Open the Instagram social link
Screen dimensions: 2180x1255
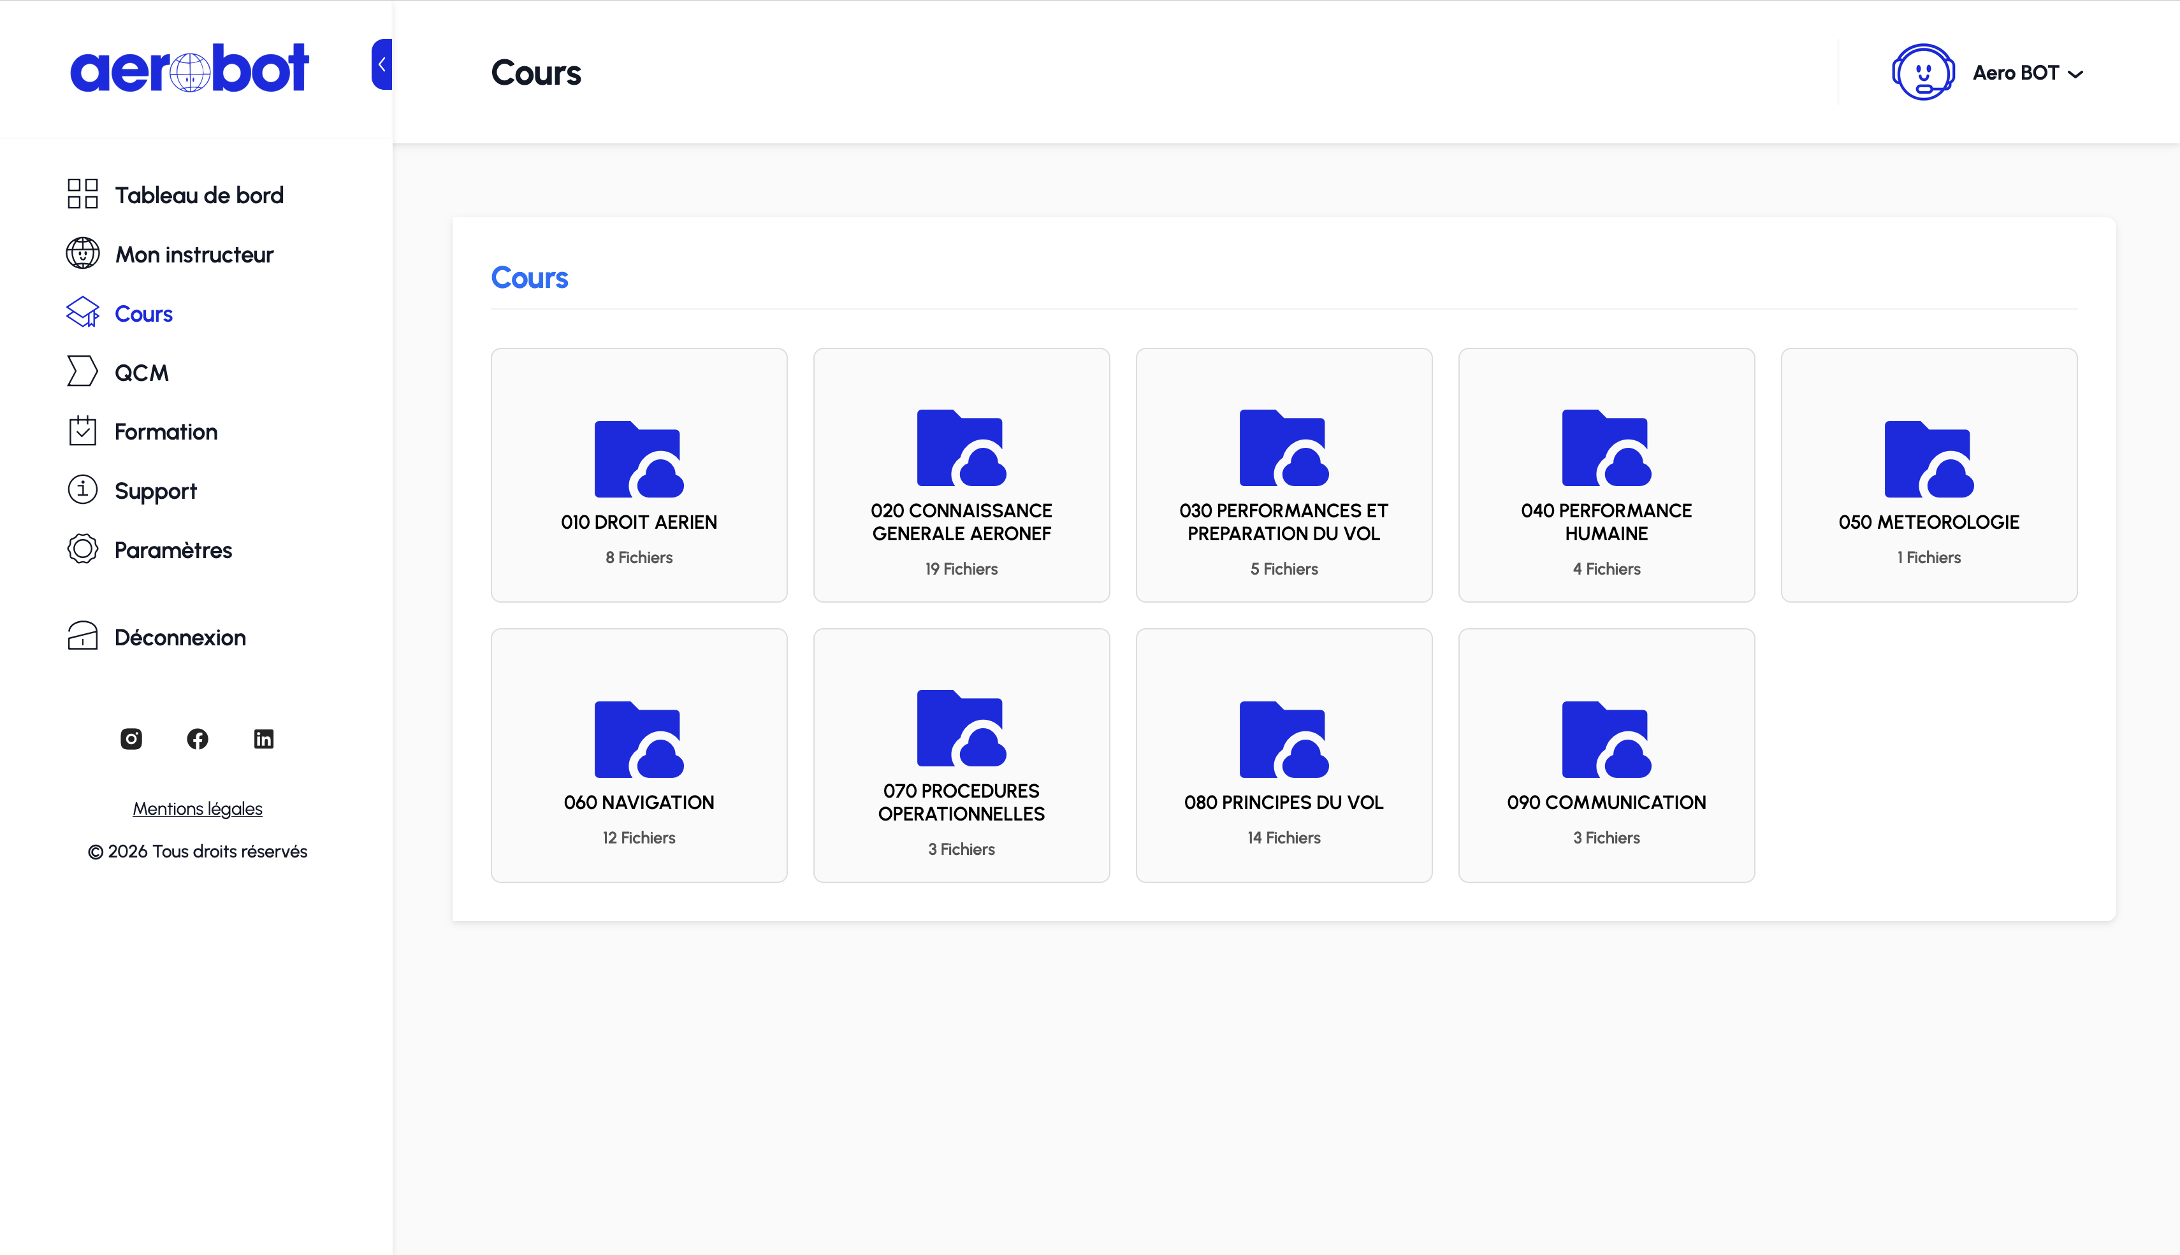point(131,739)
